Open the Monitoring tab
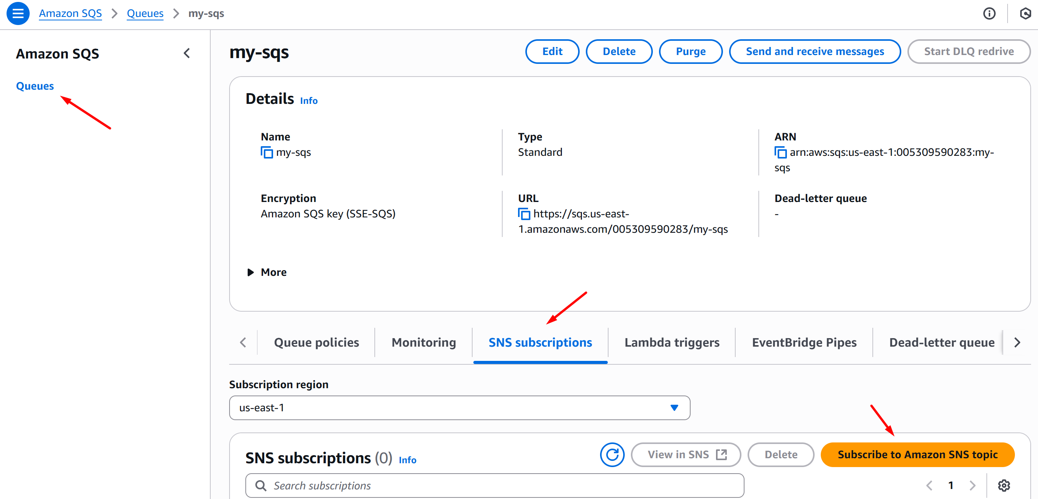The width and height of the screenshot is (1038, 499). click(424, 342)
